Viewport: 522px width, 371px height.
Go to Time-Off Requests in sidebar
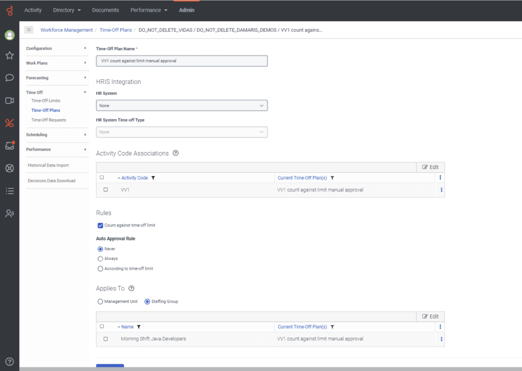[x=48, y=120]
